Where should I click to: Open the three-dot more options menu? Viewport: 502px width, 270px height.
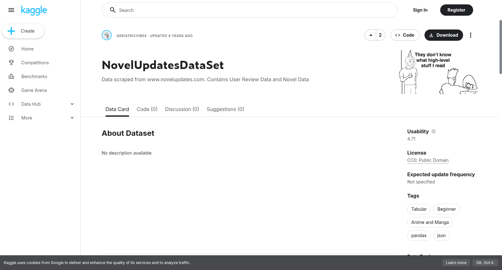click(470, 35)
